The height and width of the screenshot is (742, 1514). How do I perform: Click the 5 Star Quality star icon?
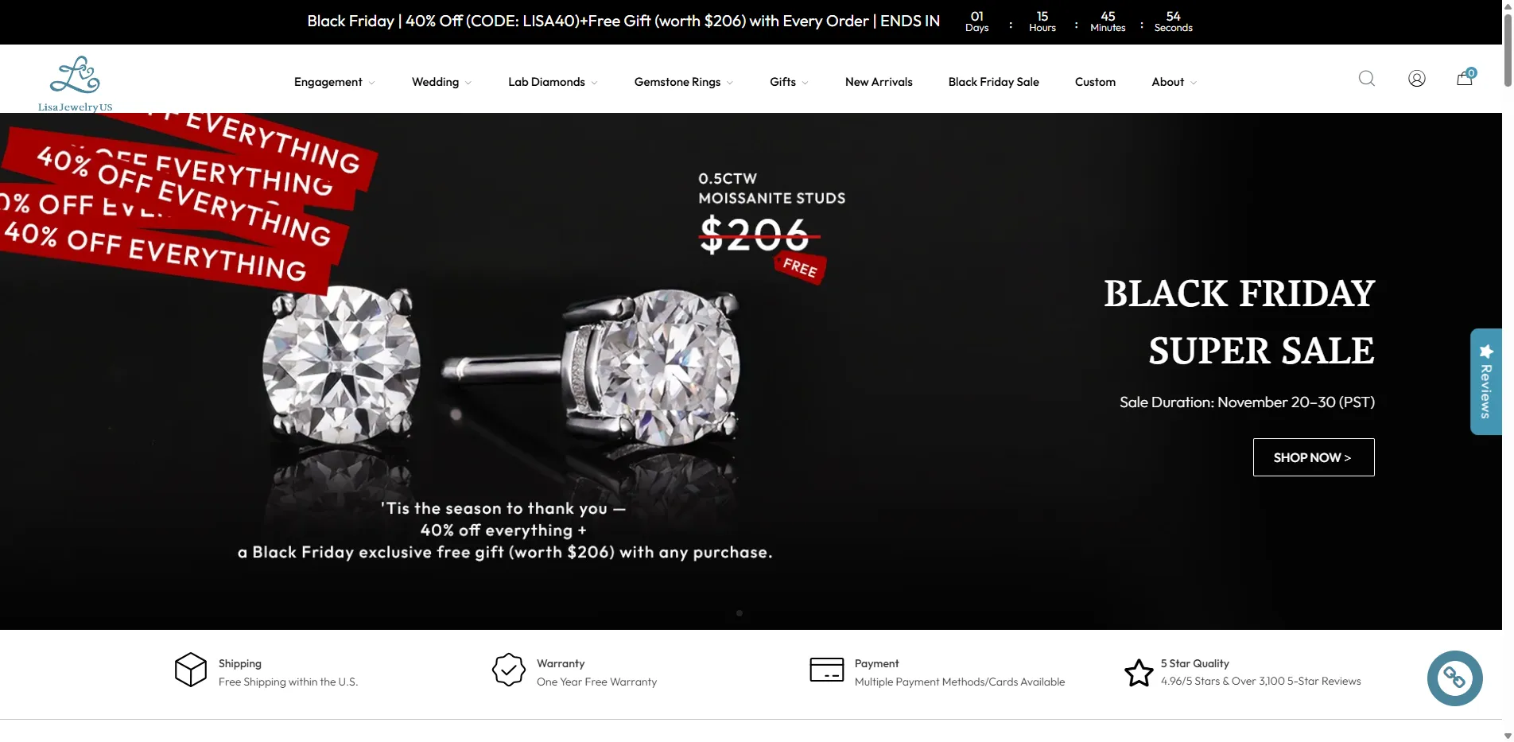tap(1138, 672)
